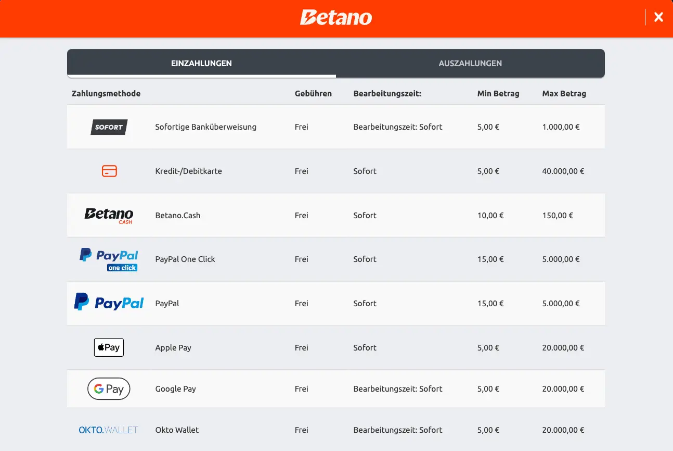Click '5.000,00 €' in the PayPal row
Viewport: 673px width, 451px height.
point(561,303)
